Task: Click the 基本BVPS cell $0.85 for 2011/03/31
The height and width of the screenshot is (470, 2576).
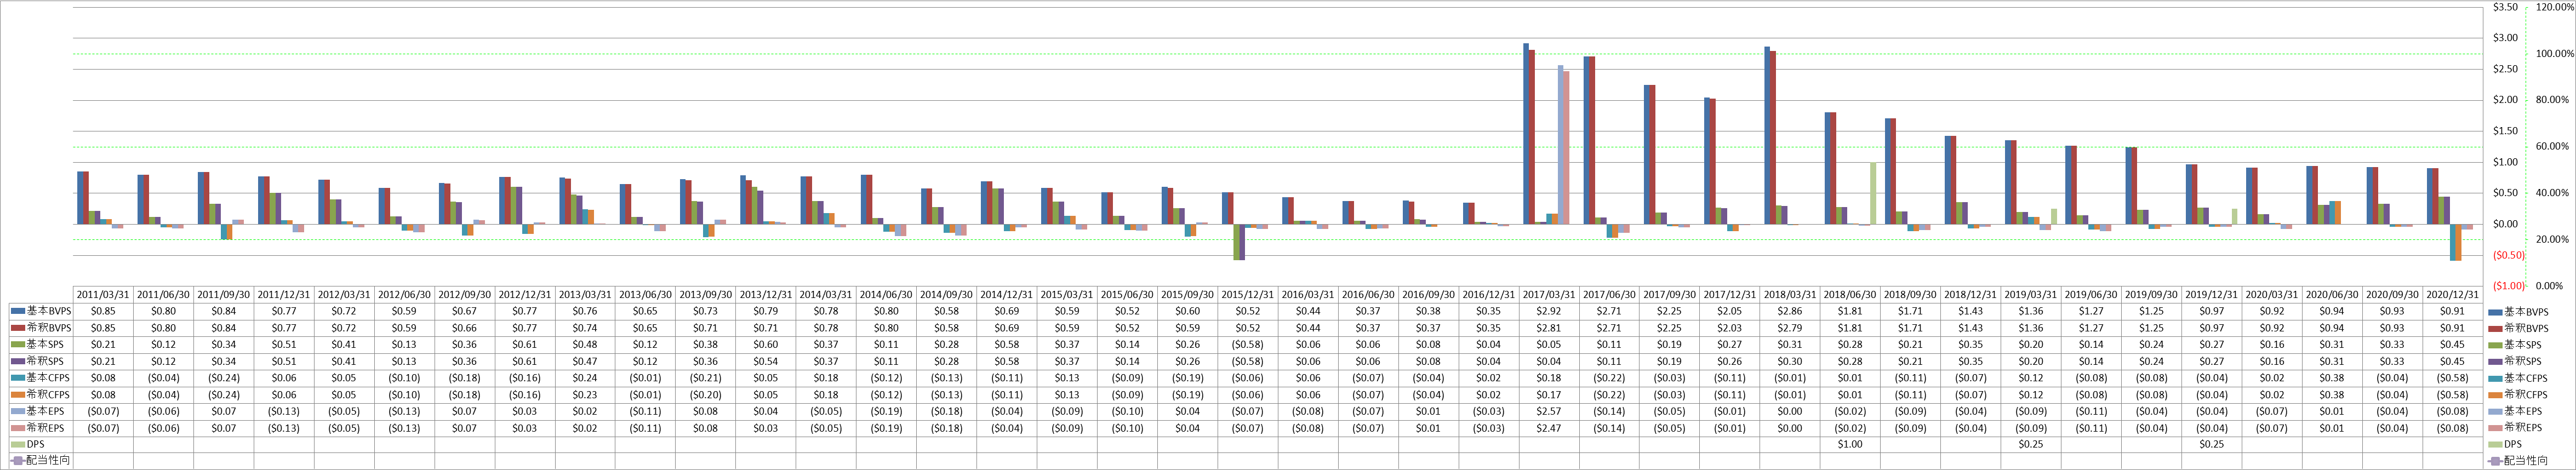Action: click(x=104, y=312)
